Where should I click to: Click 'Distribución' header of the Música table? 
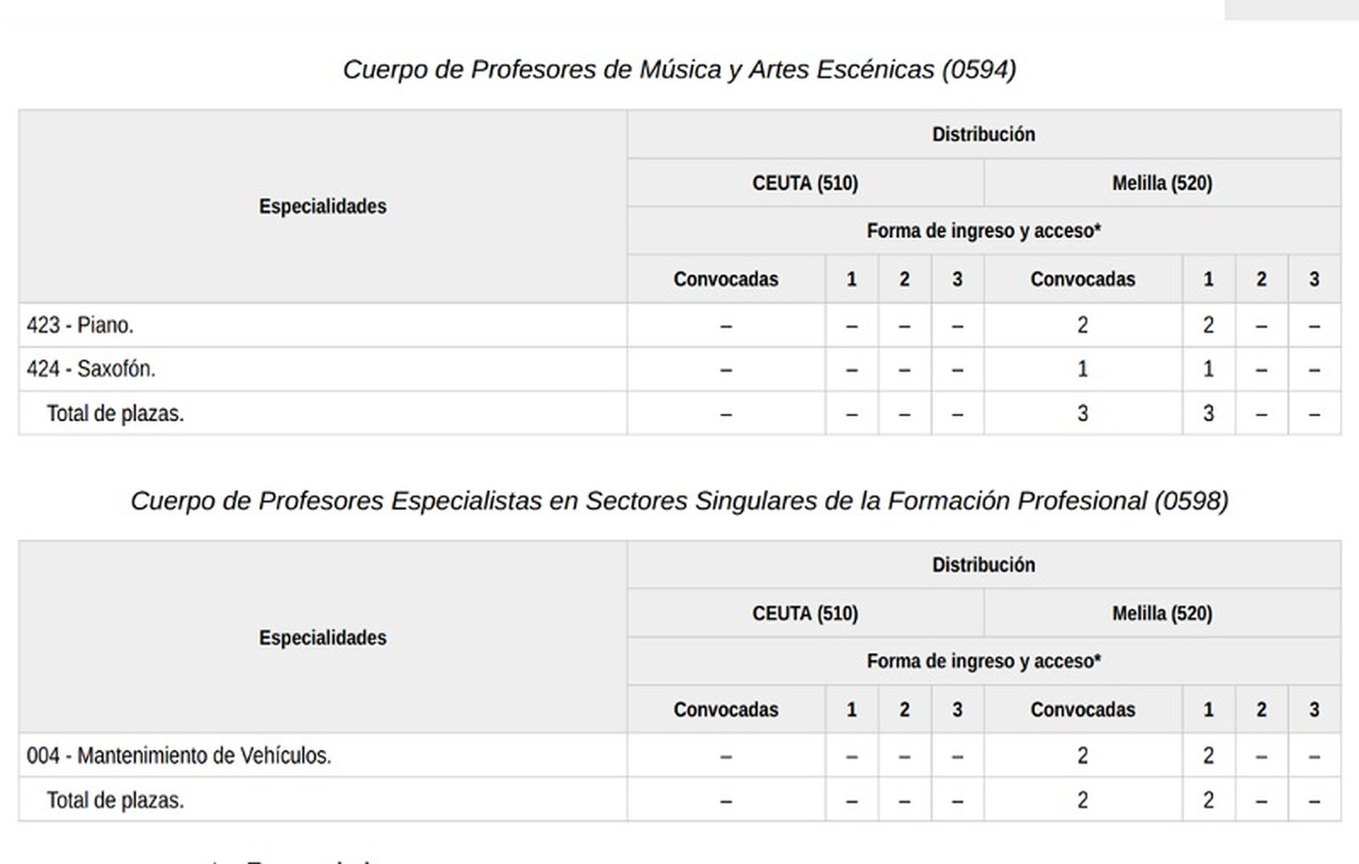click(983, 134)
